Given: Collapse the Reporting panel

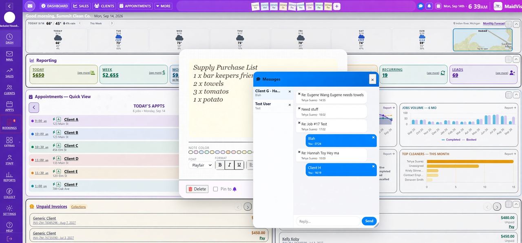Looking at the screenshot, I should [x=516, y=60].
